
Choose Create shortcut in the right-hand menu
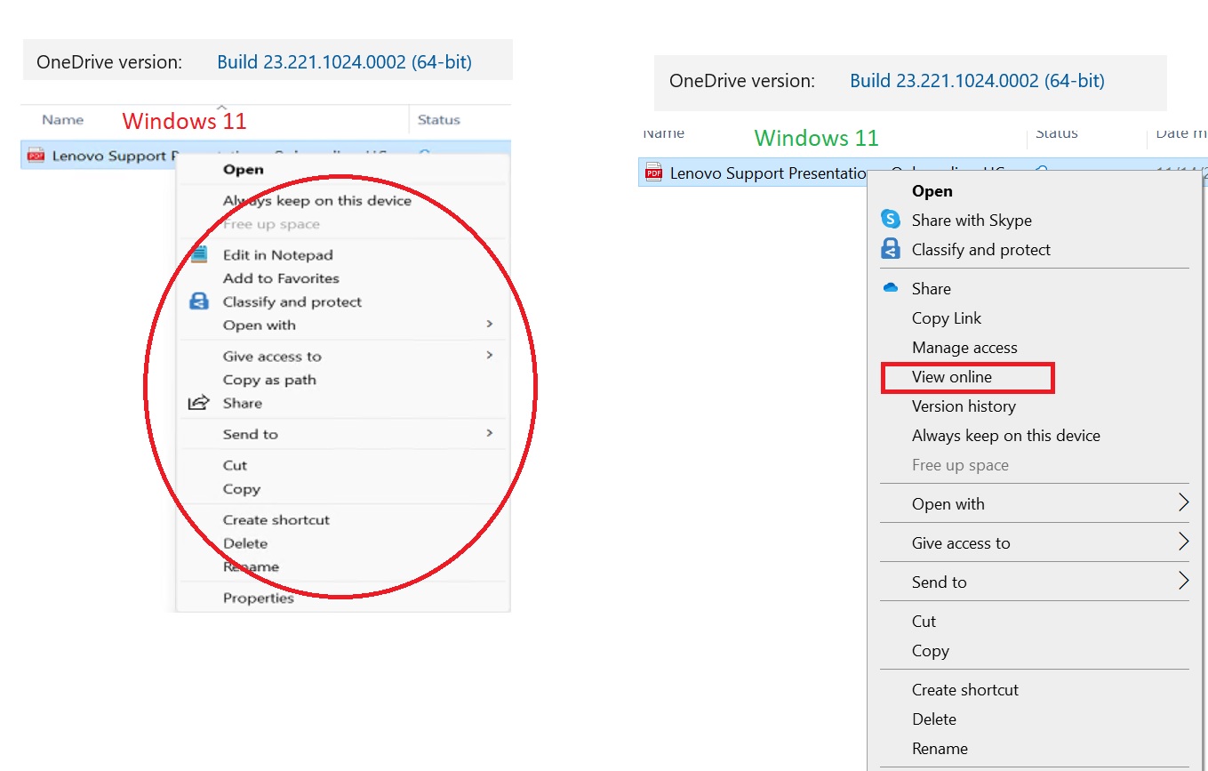point(965,689)
